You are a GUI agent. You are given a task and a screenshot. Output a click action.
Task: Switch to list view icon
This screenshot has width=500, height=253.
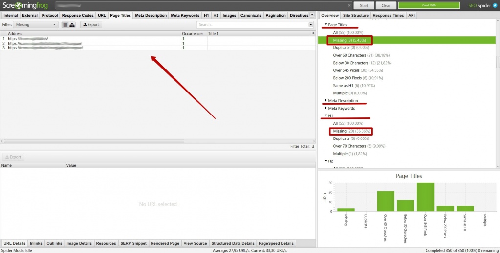click(65, 24)
